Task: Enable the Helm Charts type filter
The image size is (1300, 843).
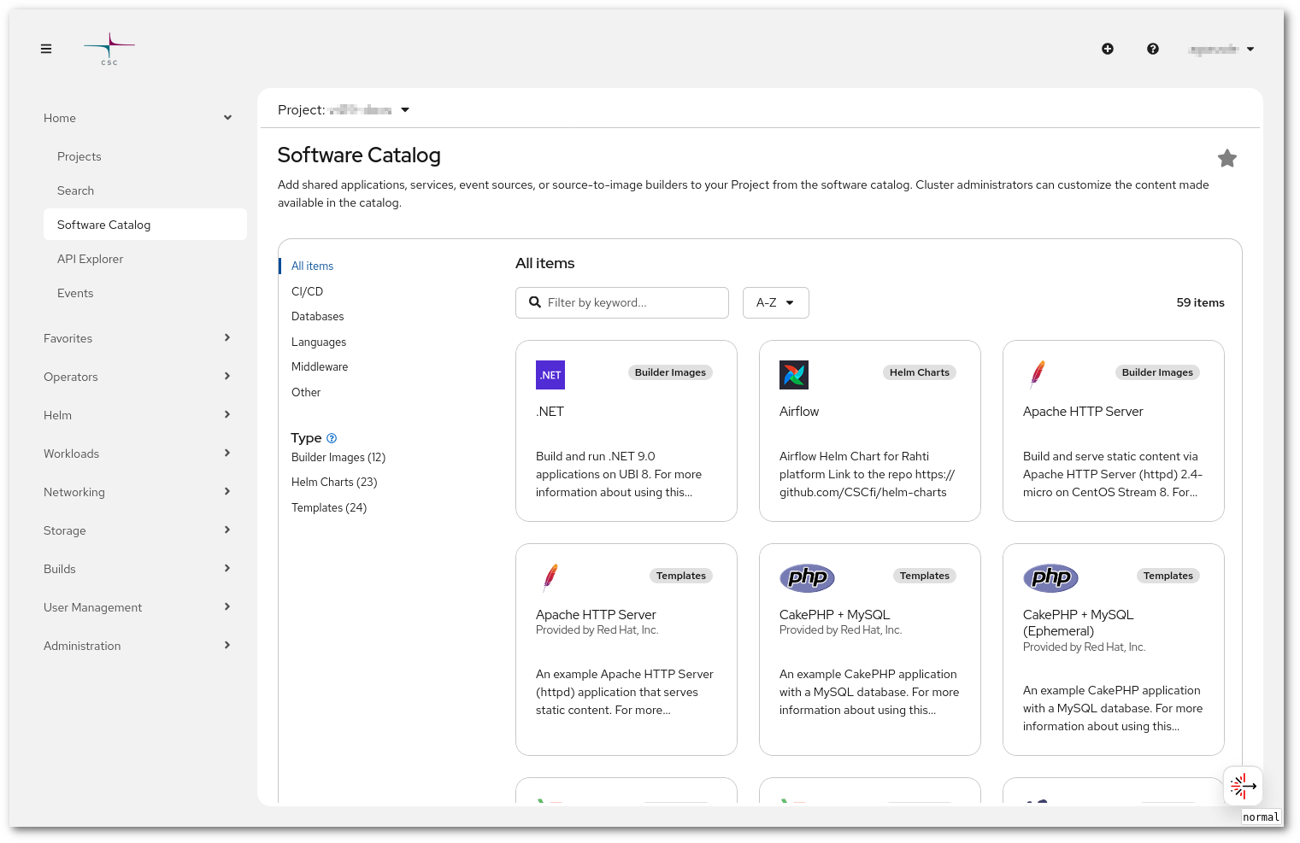Action: coord(334,482)
